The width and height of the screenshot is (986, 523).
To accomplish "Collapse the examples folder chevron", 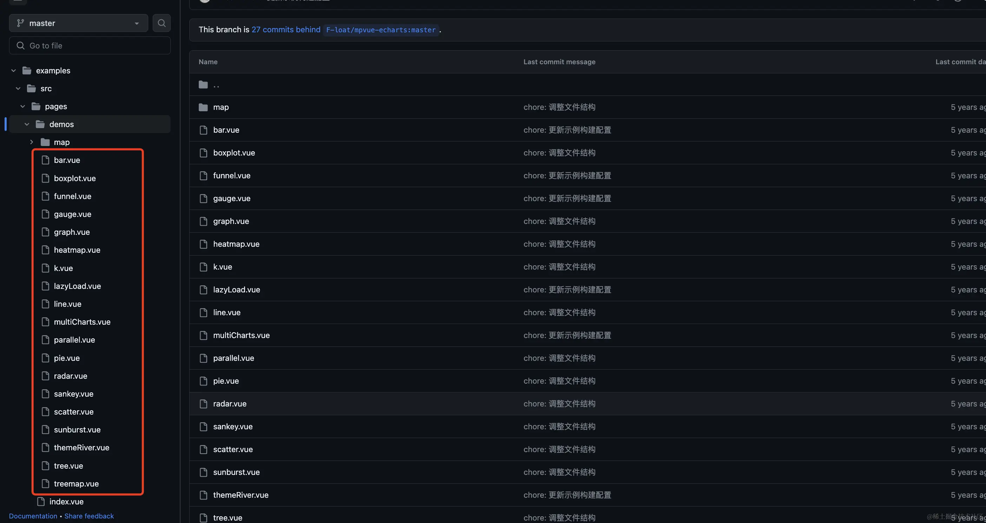I will click(x=13, y=71).
